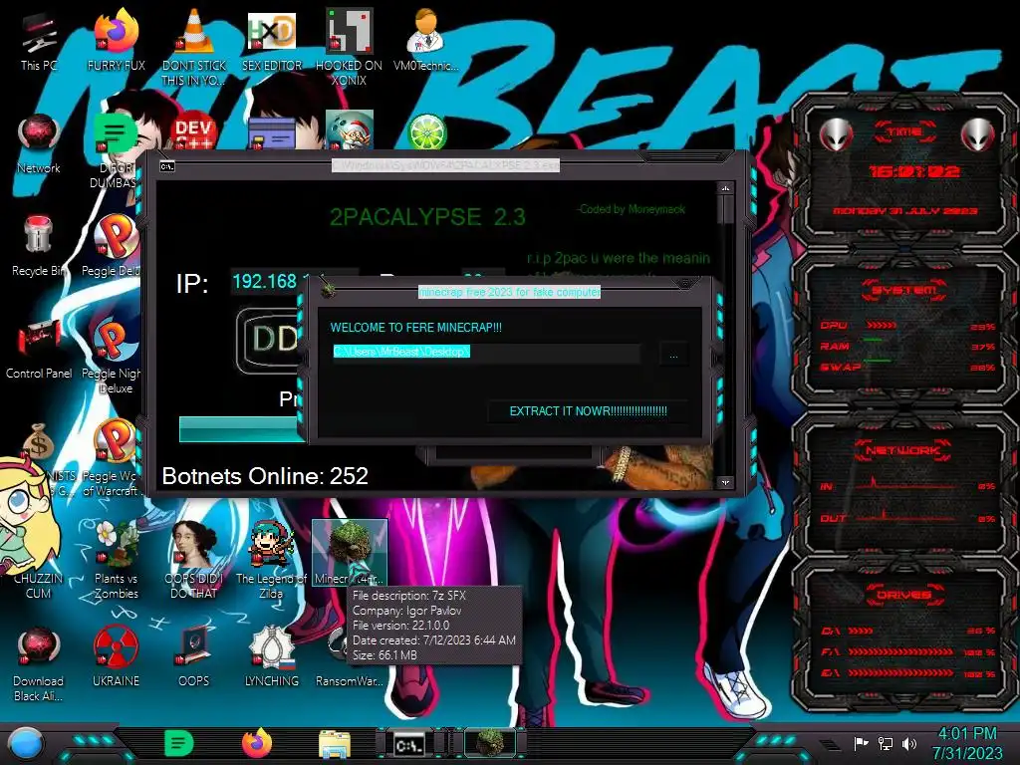Click the Network gadget IN graph
The width and height of the screenshot is (1020, 765).
pos(906,485)
